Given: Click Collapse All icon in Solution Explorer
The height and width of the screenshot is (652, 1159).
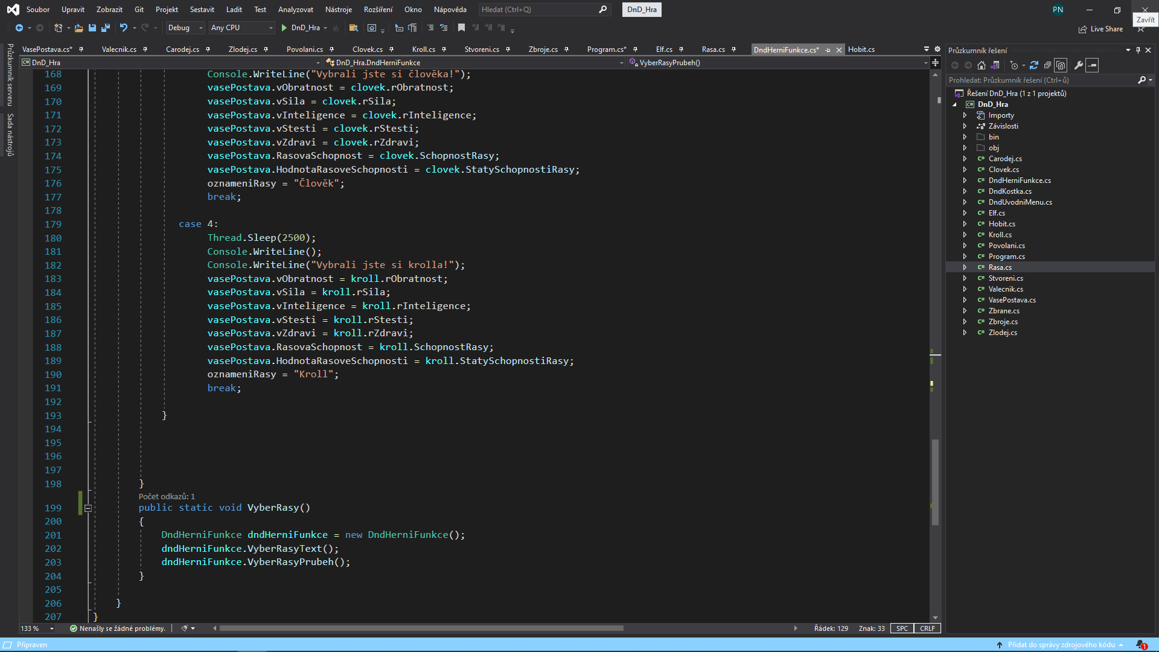Looking at the screenshot, I should [x=1047, y=65].
